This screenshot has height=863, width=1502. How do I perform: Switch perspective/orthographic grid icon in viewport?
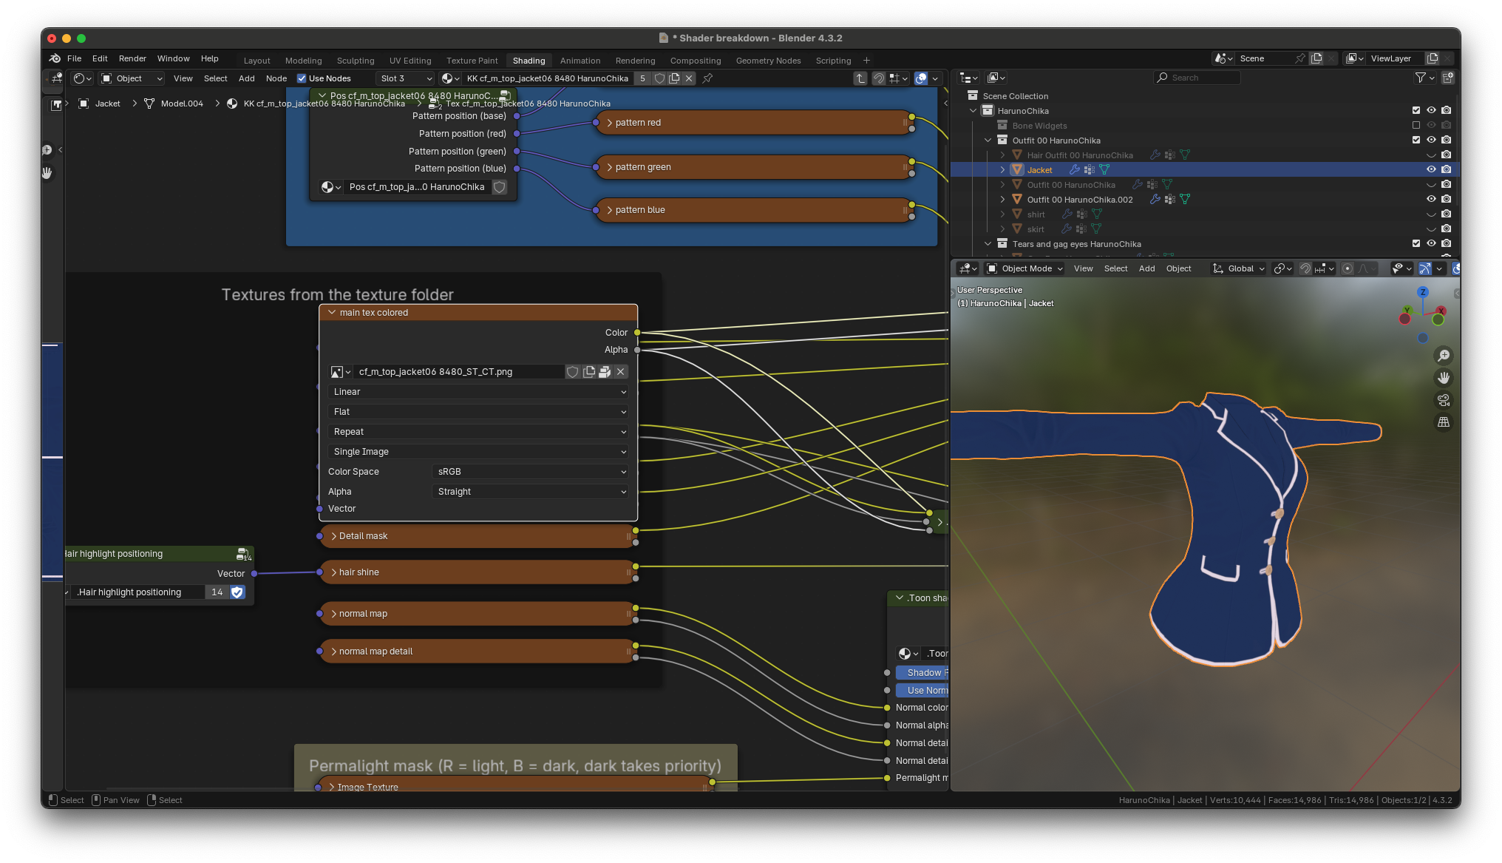point(1443,422)
